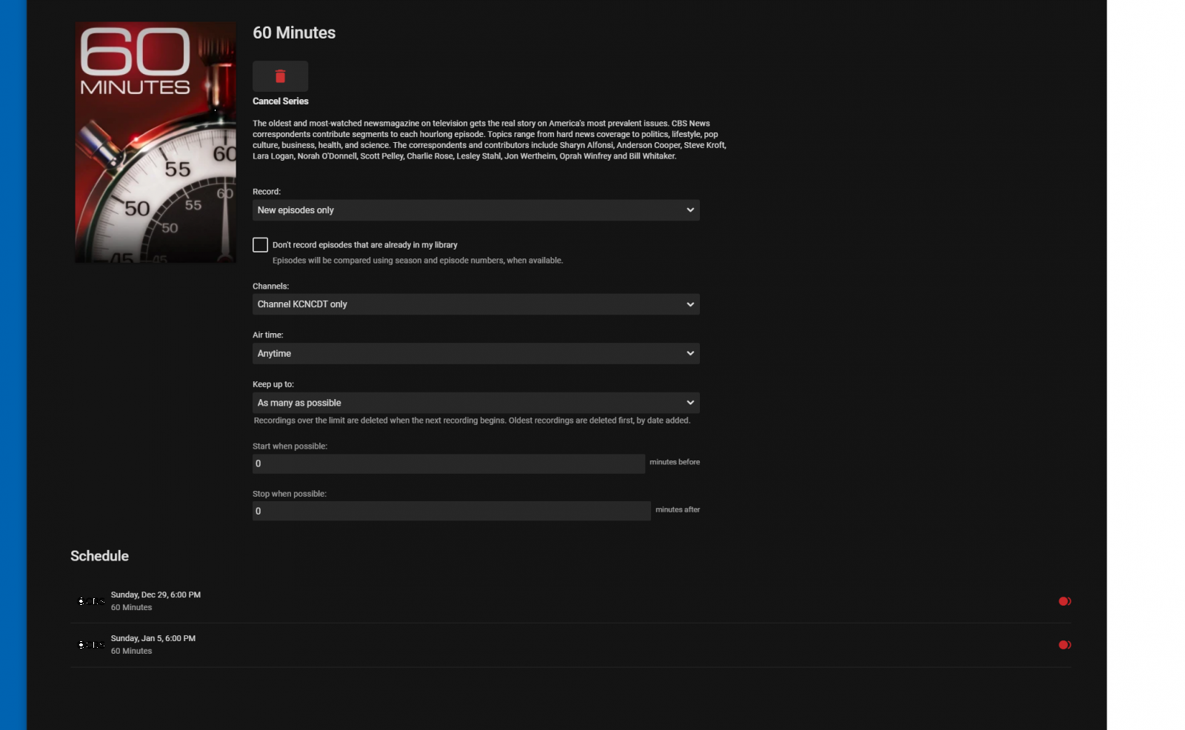Click the 'minutes after' label
Screen dimensions: 1185x730
click(677, 509)
